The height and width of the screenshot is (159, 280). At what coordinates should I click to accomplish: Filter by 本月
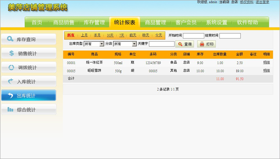pyautogui.click(x=97, y=35)
